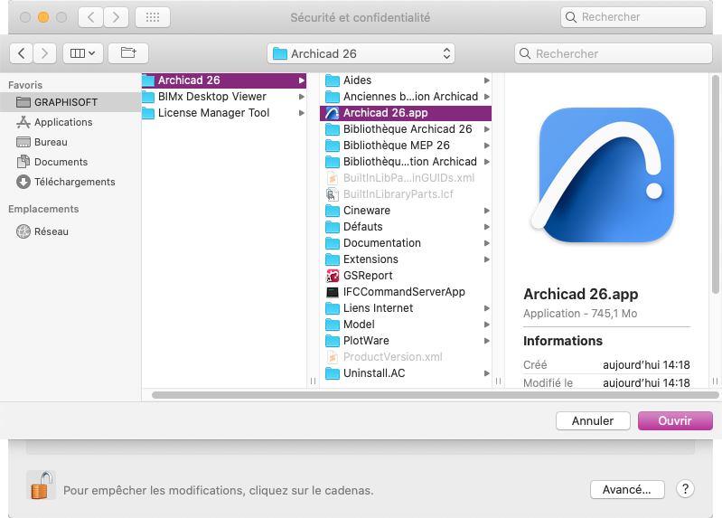Select the Bibliothèque Archicad 26 folder
The image size is (722, 518).
406,129
